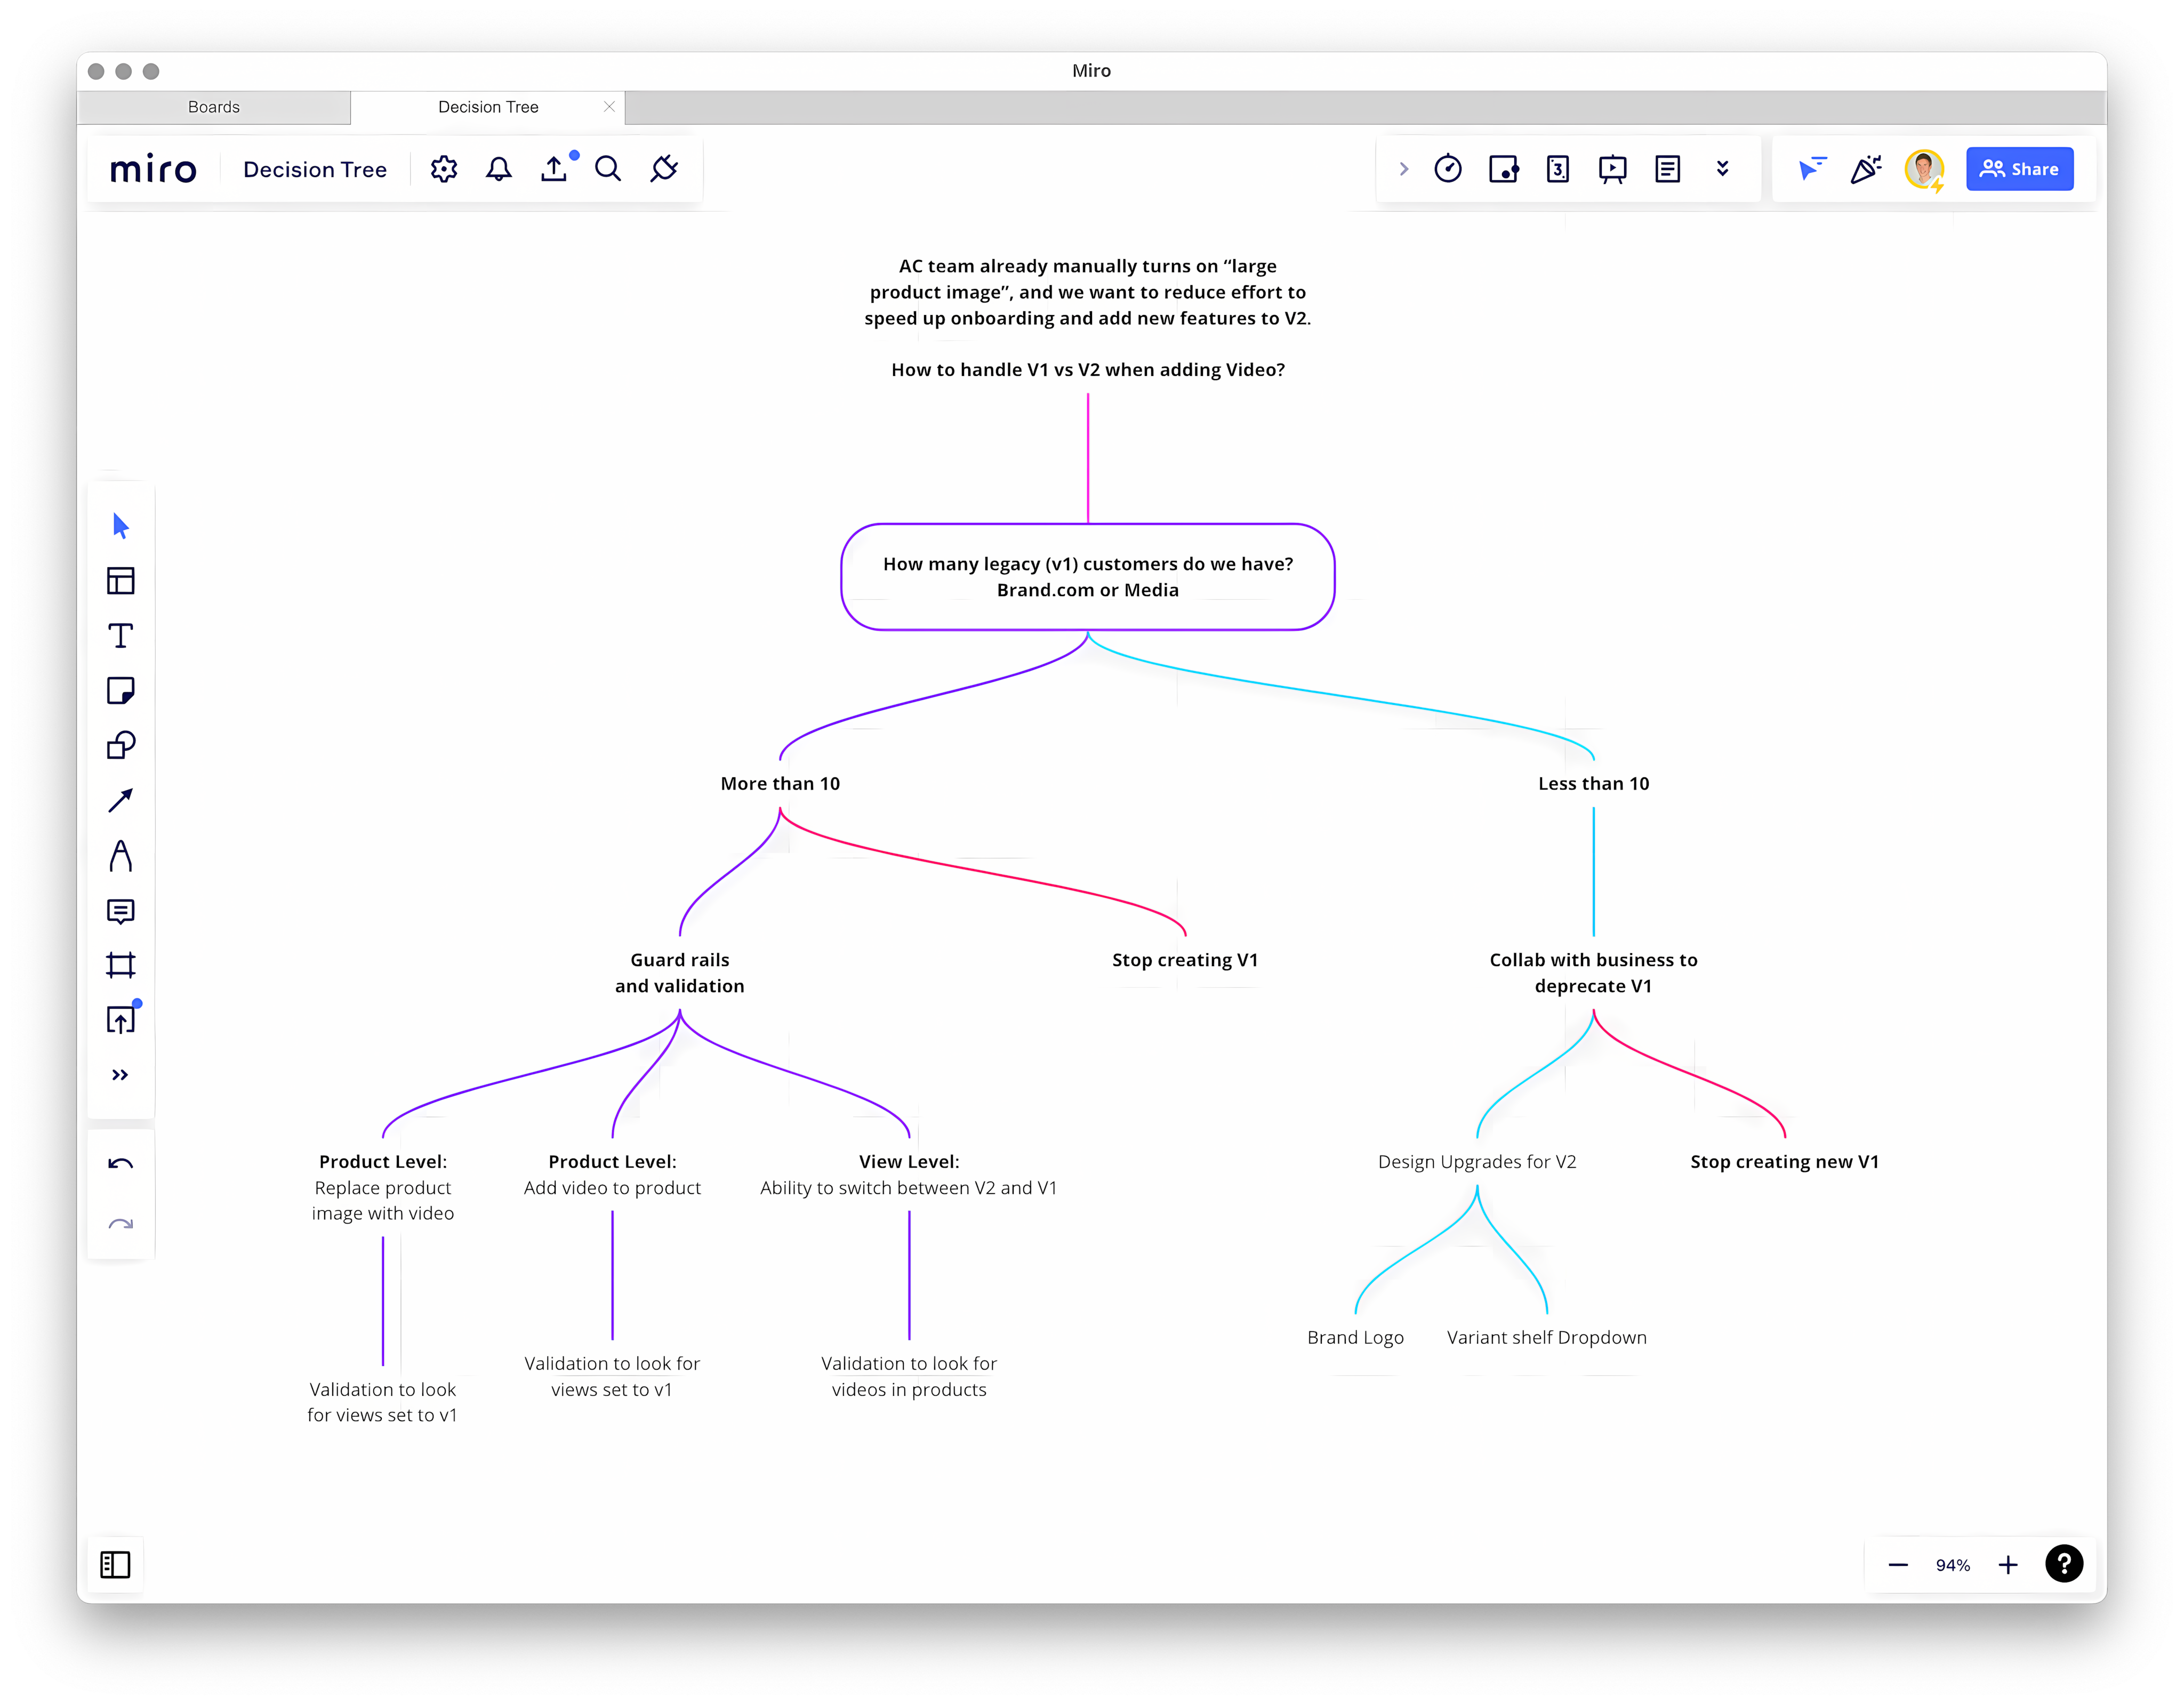
Task: Expand hidden toolbar tools via double arrows
Action: point(121,1074)
